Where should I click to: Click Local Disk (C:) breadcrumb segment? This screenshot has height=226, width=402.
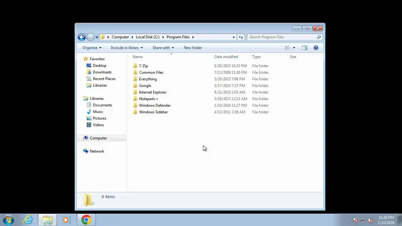click(148, 37)
